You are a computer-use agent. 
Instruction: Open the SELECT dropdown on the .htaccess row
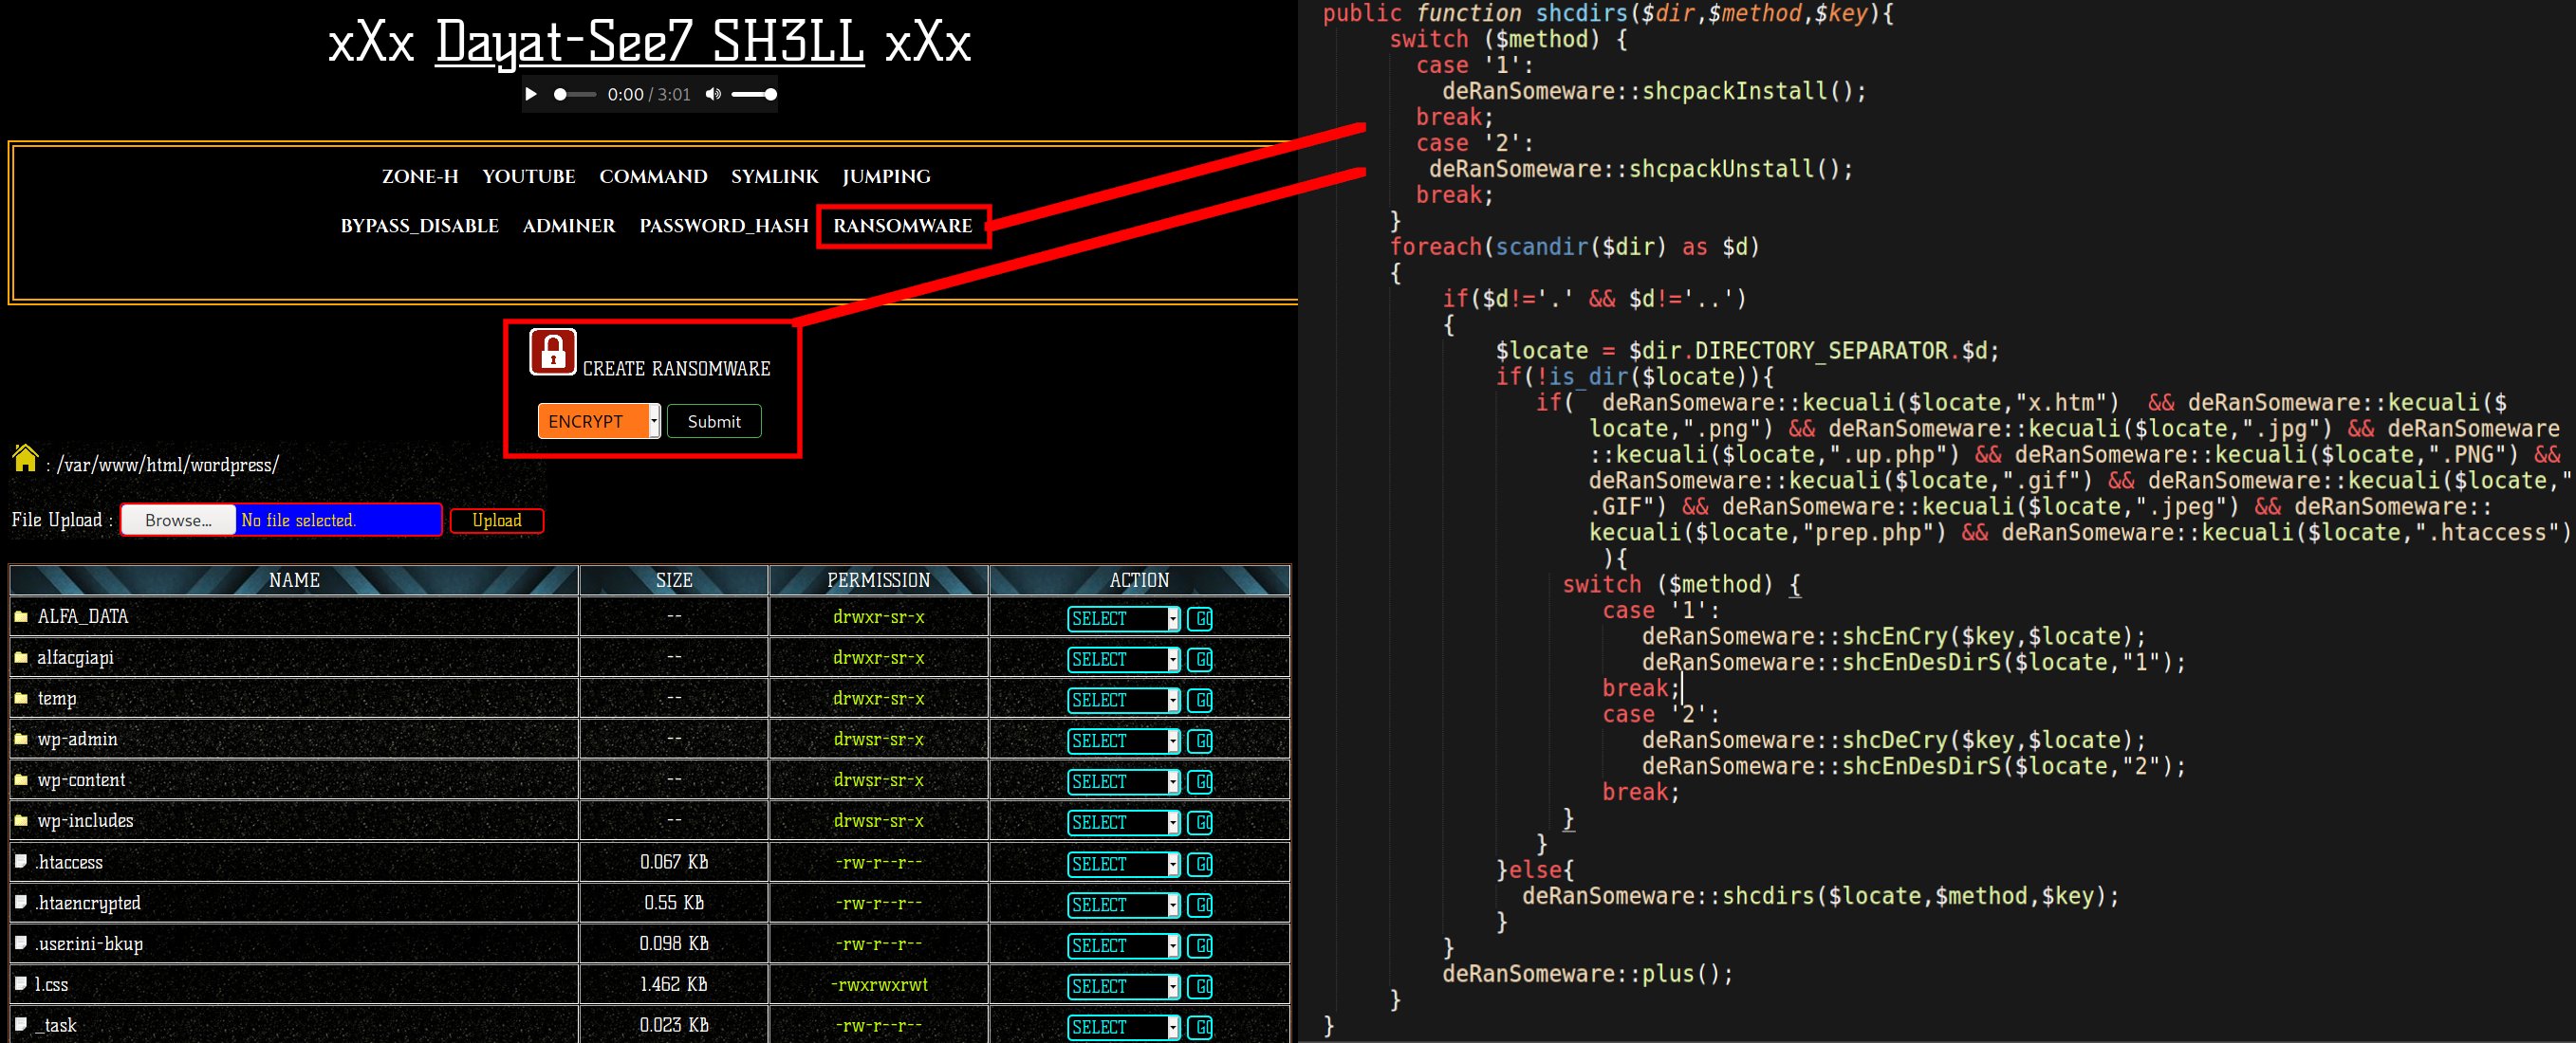tap(1121, 863)
